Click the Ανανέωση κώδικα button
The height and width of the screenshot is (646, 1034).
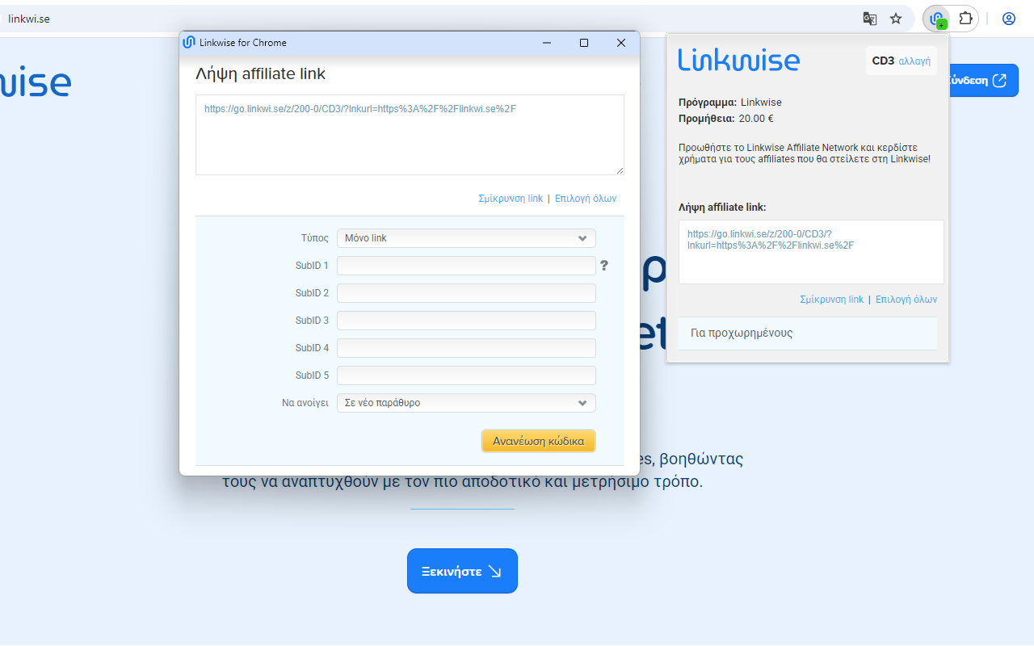click(x=539, y=441)
